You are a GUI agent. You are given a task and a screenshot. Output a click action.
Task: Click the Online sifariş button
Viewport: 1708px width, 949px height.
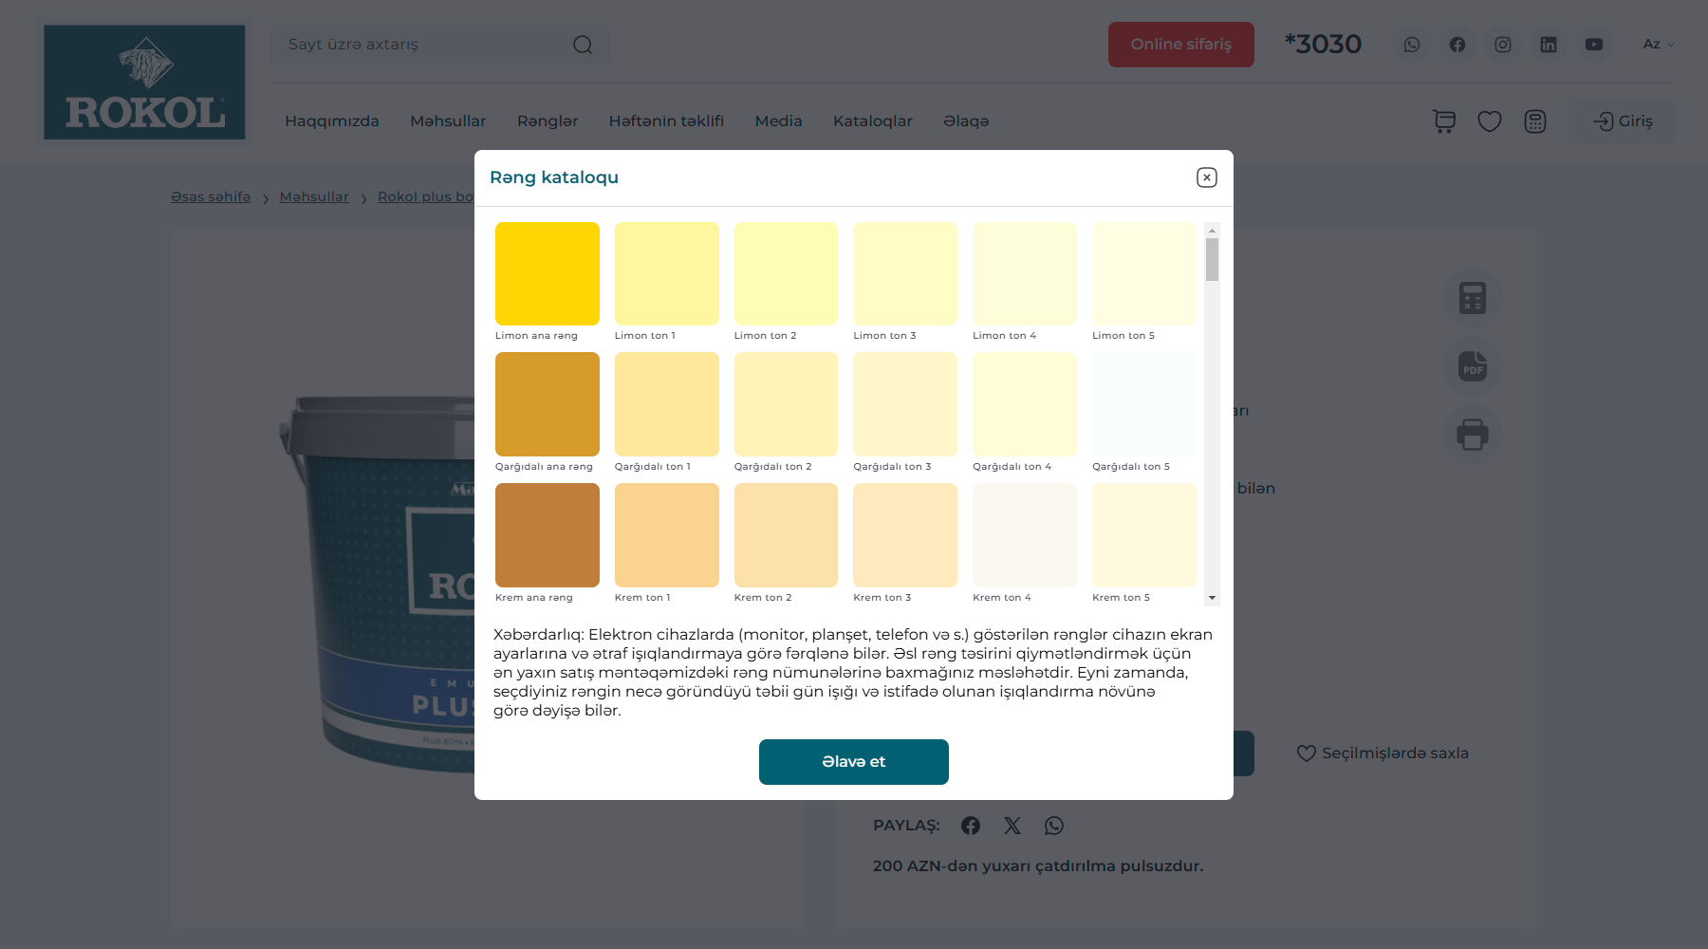coord(1180,45)
